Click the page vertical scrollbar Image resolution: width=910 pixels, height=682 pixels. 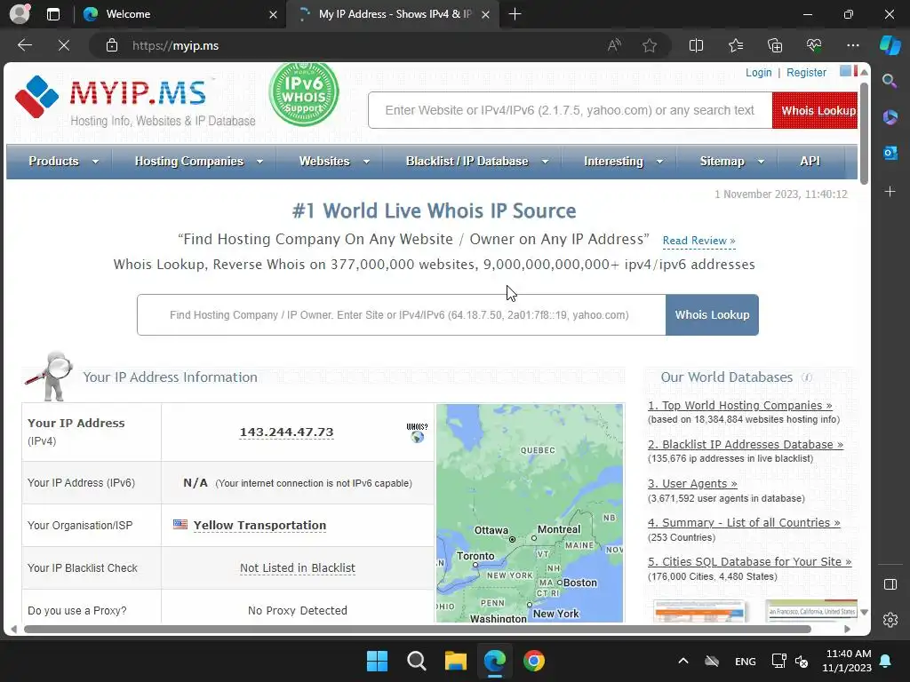864,133
